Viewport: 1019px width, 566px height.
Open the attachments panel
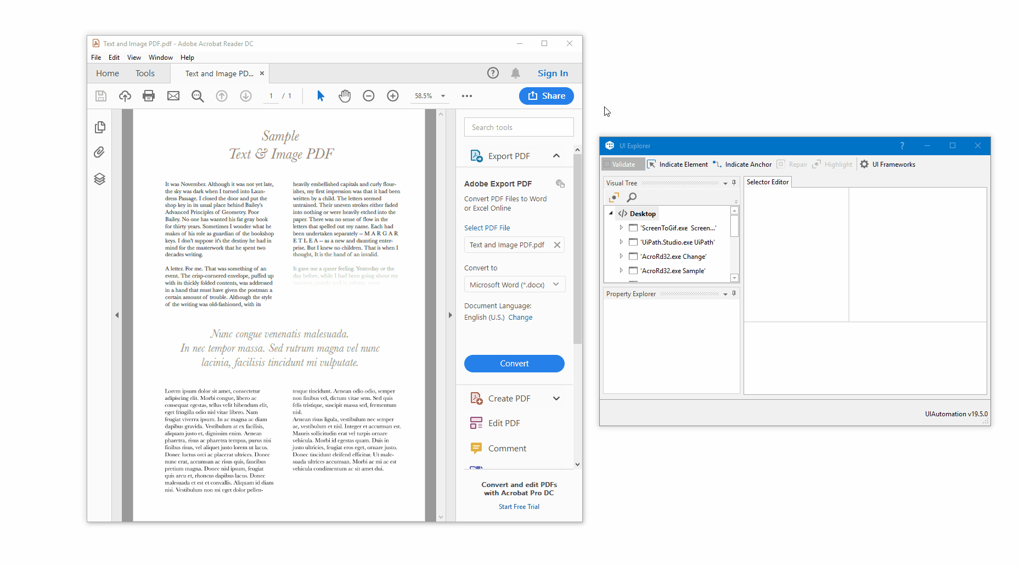click(99, 152)
